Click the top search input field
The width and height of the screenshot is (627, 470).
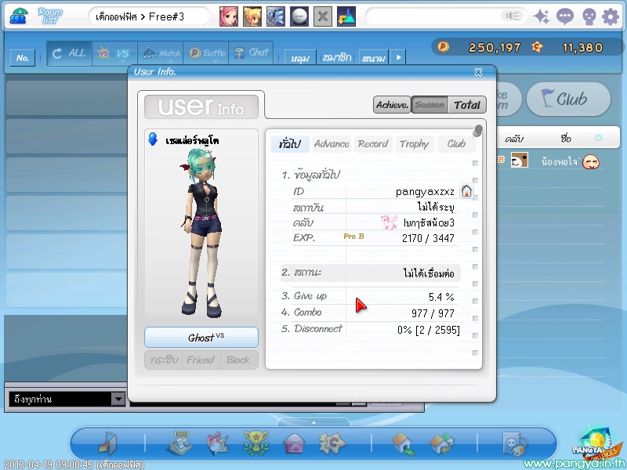pyautogui.click(x=446, y=16)
